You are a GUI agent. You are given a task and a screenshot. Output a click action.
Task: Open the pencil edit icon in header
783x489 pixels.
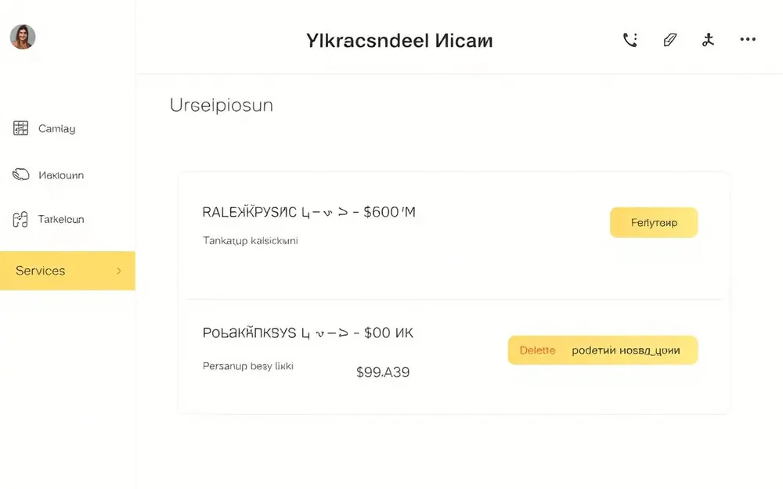tap(669, 40)
